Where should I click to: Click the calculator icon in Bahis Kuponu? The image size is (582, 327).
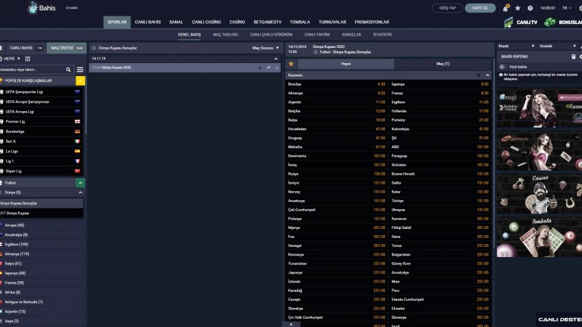[573, 56]
